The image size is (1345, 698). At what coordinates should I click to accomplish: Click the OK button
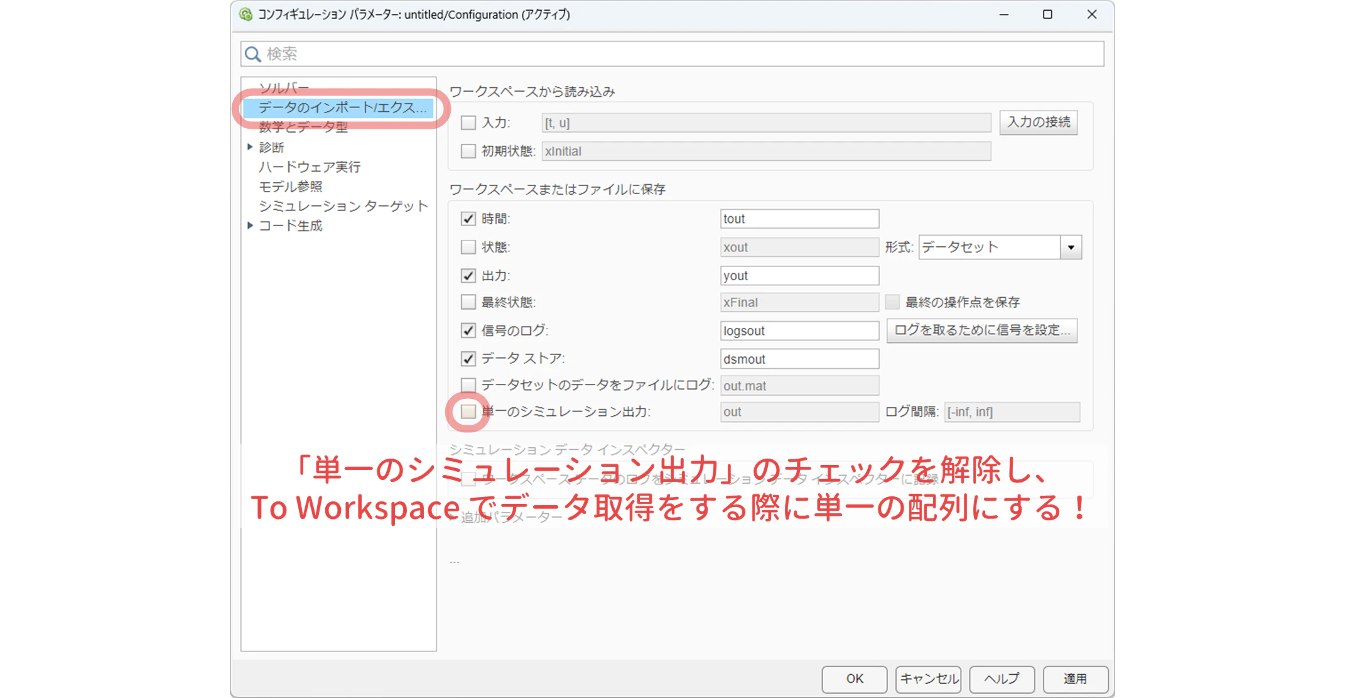click(855, 679)
